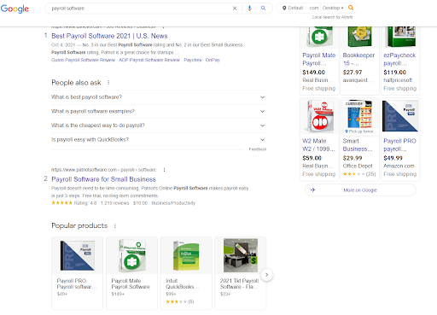Click the People also ask heading
This screenshot has width=437, height=315.
[76, 83]
